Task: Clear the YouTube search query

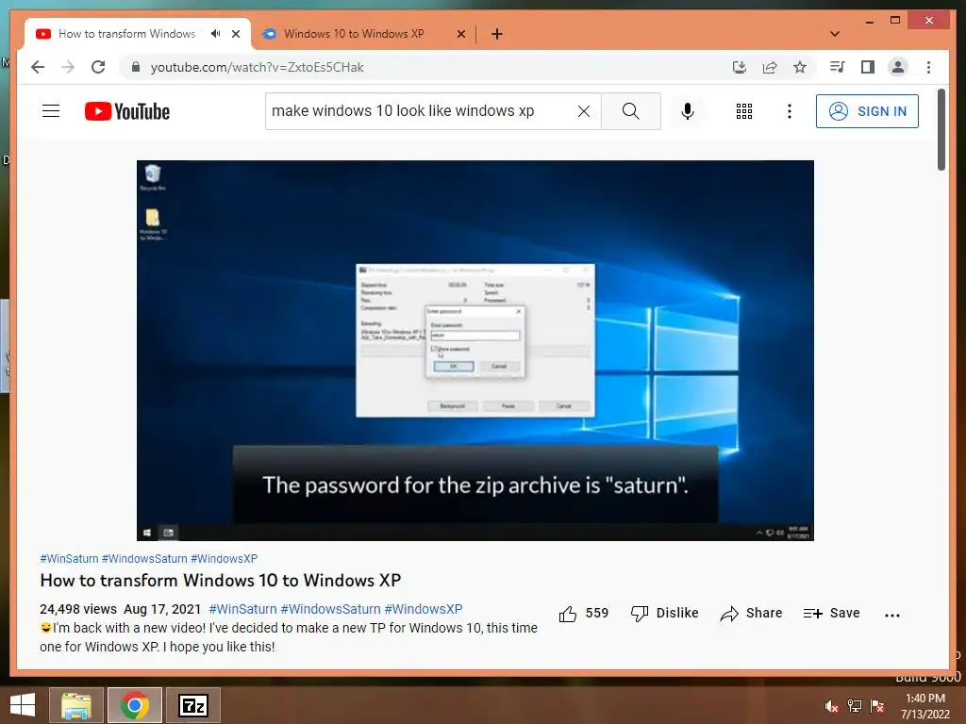Action: 583,111
